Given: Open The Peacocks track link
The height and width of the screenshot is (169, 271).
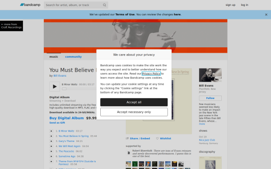Looking at the screenshot, I should click(x=66, y=151).
